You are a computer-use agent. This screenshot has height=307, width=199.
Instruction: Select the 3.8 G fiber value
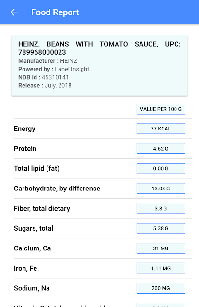click(161, 209)
